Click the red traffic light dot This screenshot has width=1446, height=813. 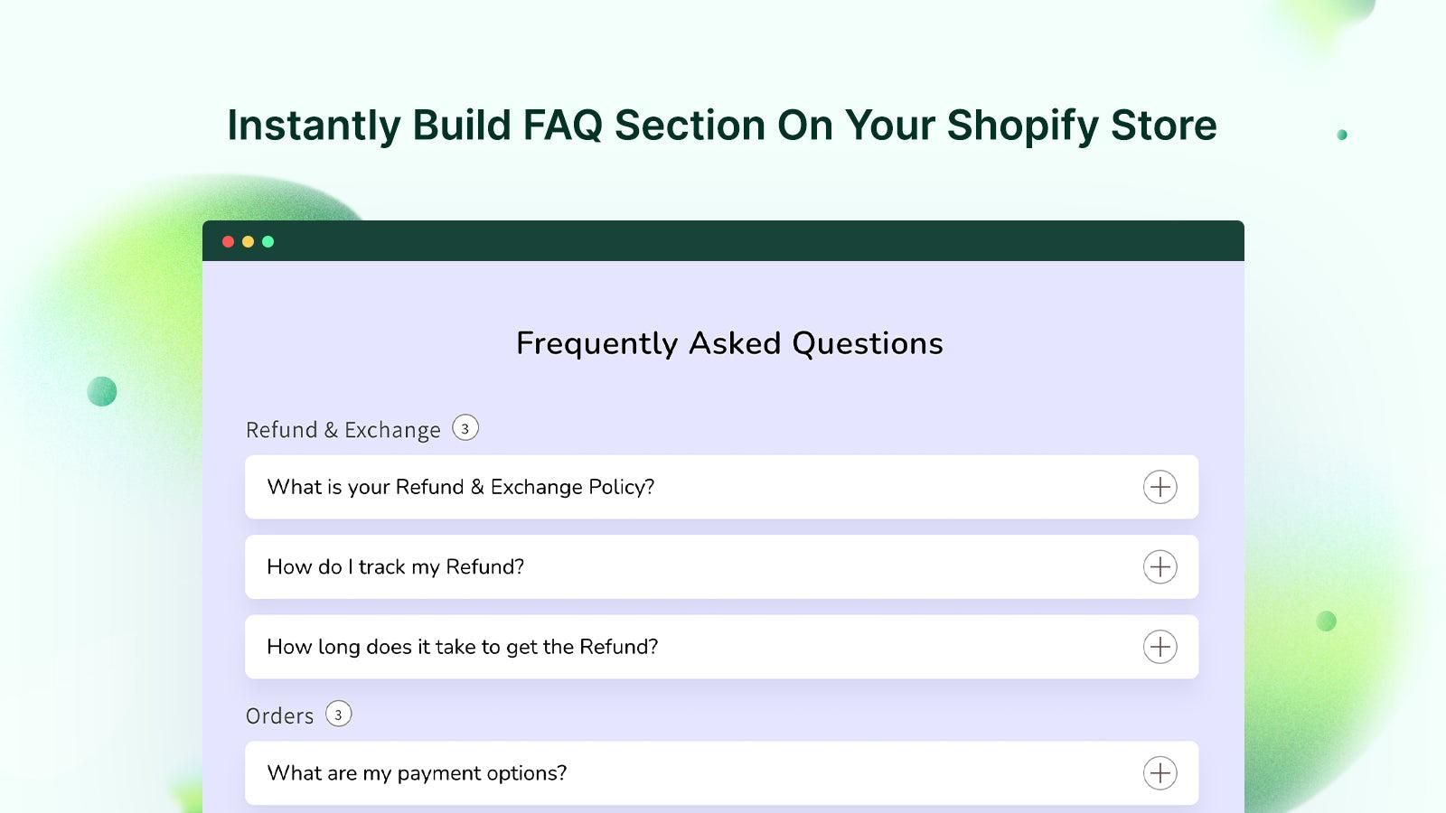pos(227,241)
